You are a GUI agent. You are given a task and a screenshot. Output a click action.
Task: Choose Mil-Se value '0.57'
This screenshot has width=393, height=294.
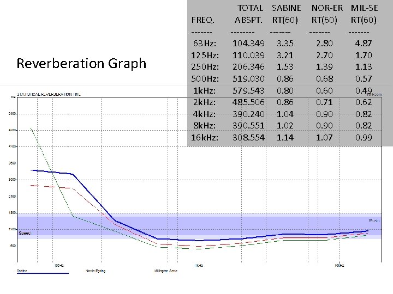click(364, 79)
